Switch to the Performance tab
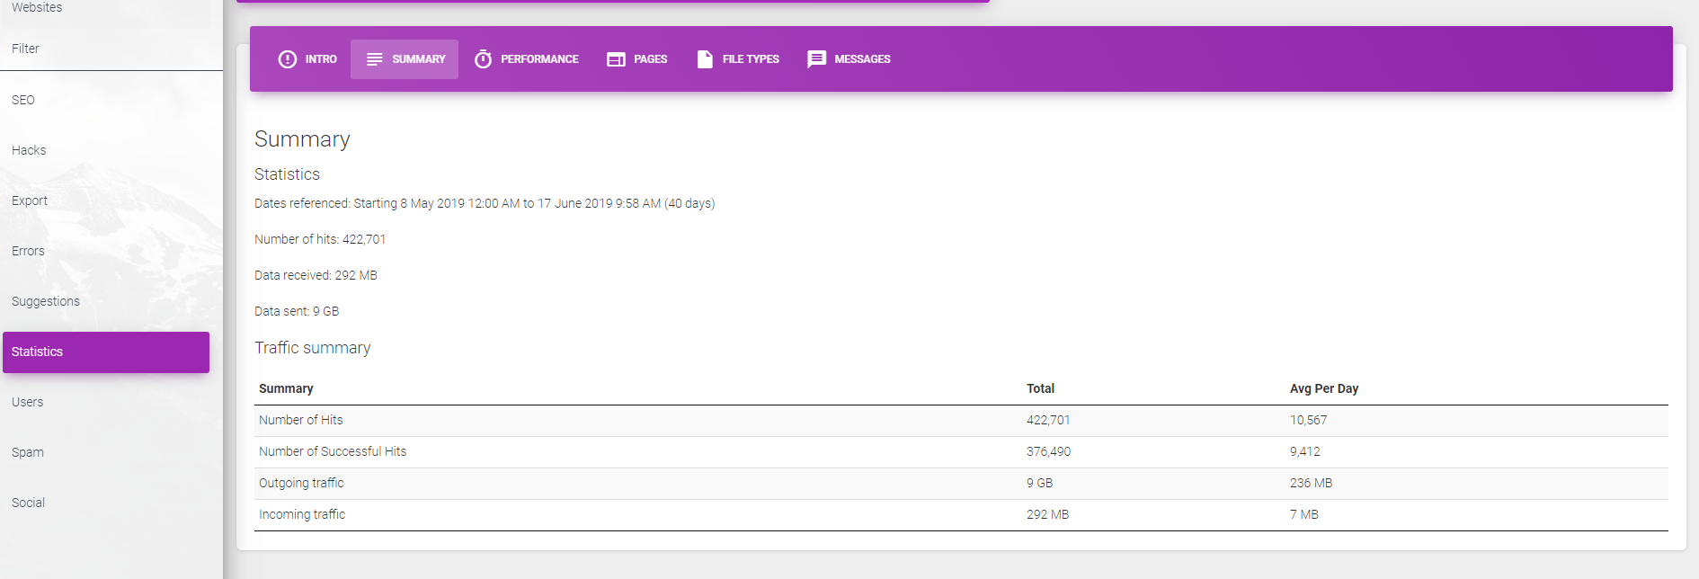The height and width of the screenshot is (579, 1699). (527, 59)
